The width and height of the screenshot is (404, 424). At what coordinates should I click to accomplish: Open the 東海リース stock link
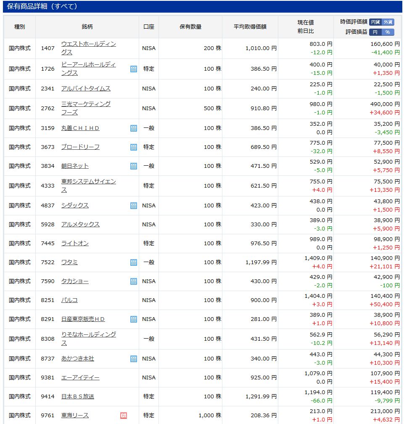(75, 415)
